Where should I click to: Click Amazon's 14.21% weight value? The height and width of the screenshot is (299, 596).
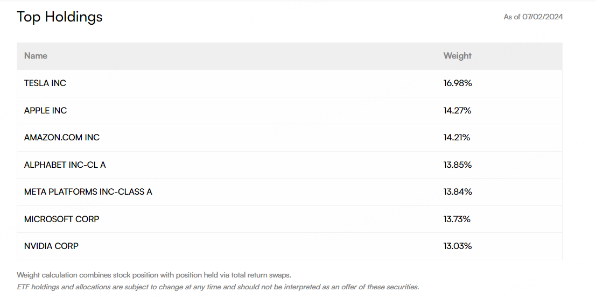point(457,138)
